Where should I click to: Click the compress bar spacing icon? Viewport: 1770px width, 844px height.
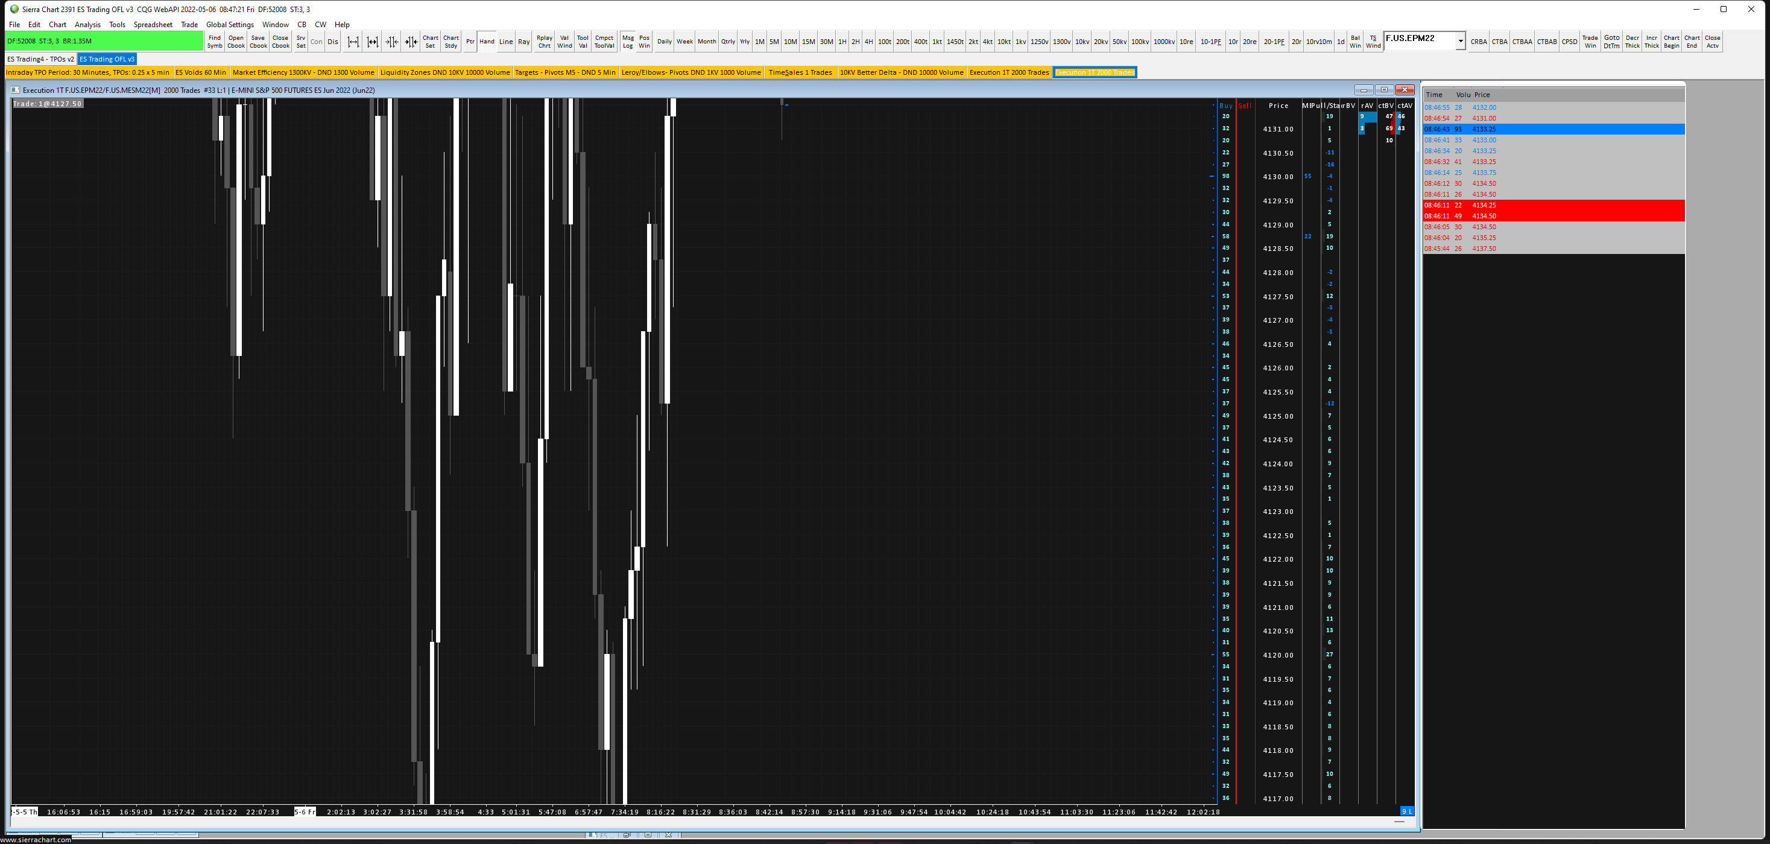[391, 42]
